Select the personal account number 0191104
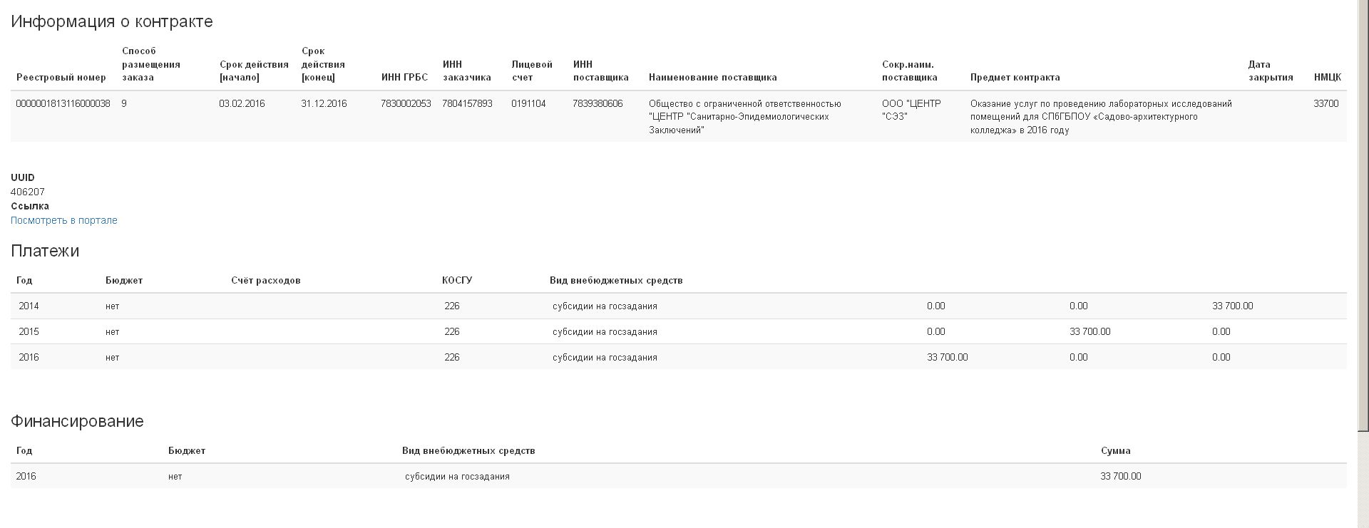The height and width of the screenshot is (528, 1369). (x=528, y=104)
